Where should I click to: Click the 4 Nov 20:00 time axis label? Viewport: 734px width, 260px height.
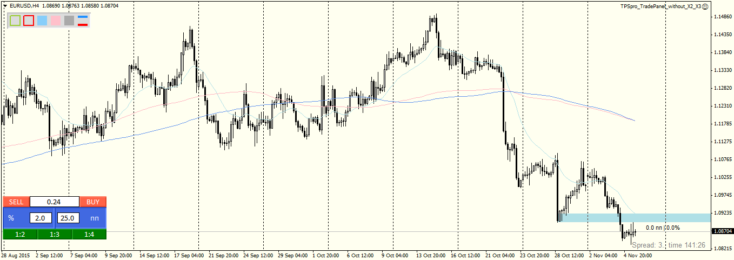pyautogui.click(x=637, y=255)
